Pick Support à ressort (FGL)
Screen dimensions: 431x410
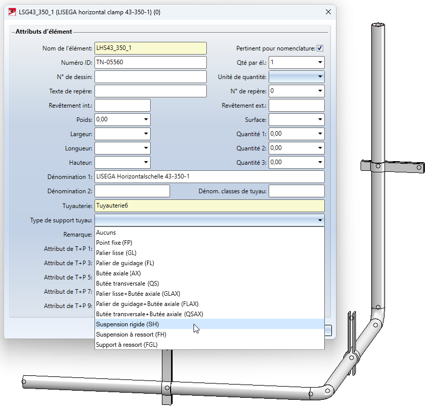pyautogui.click(x=209, y=344)
